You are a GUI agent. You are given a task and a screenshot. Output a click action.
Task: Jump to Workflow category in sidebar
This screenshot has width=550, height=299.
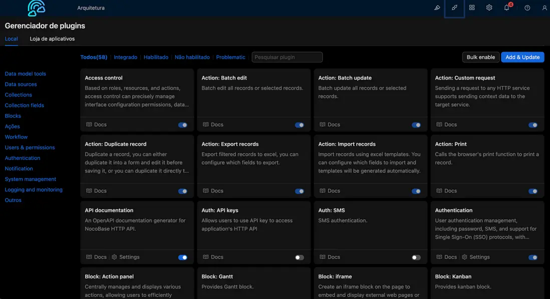tap(16, 137)
